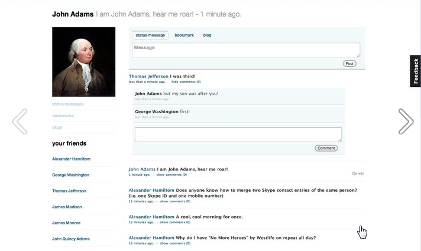Viewport: 421px width, 251px height.
Task: Click George Washington name in comment
Action: (x=157, y=111)
